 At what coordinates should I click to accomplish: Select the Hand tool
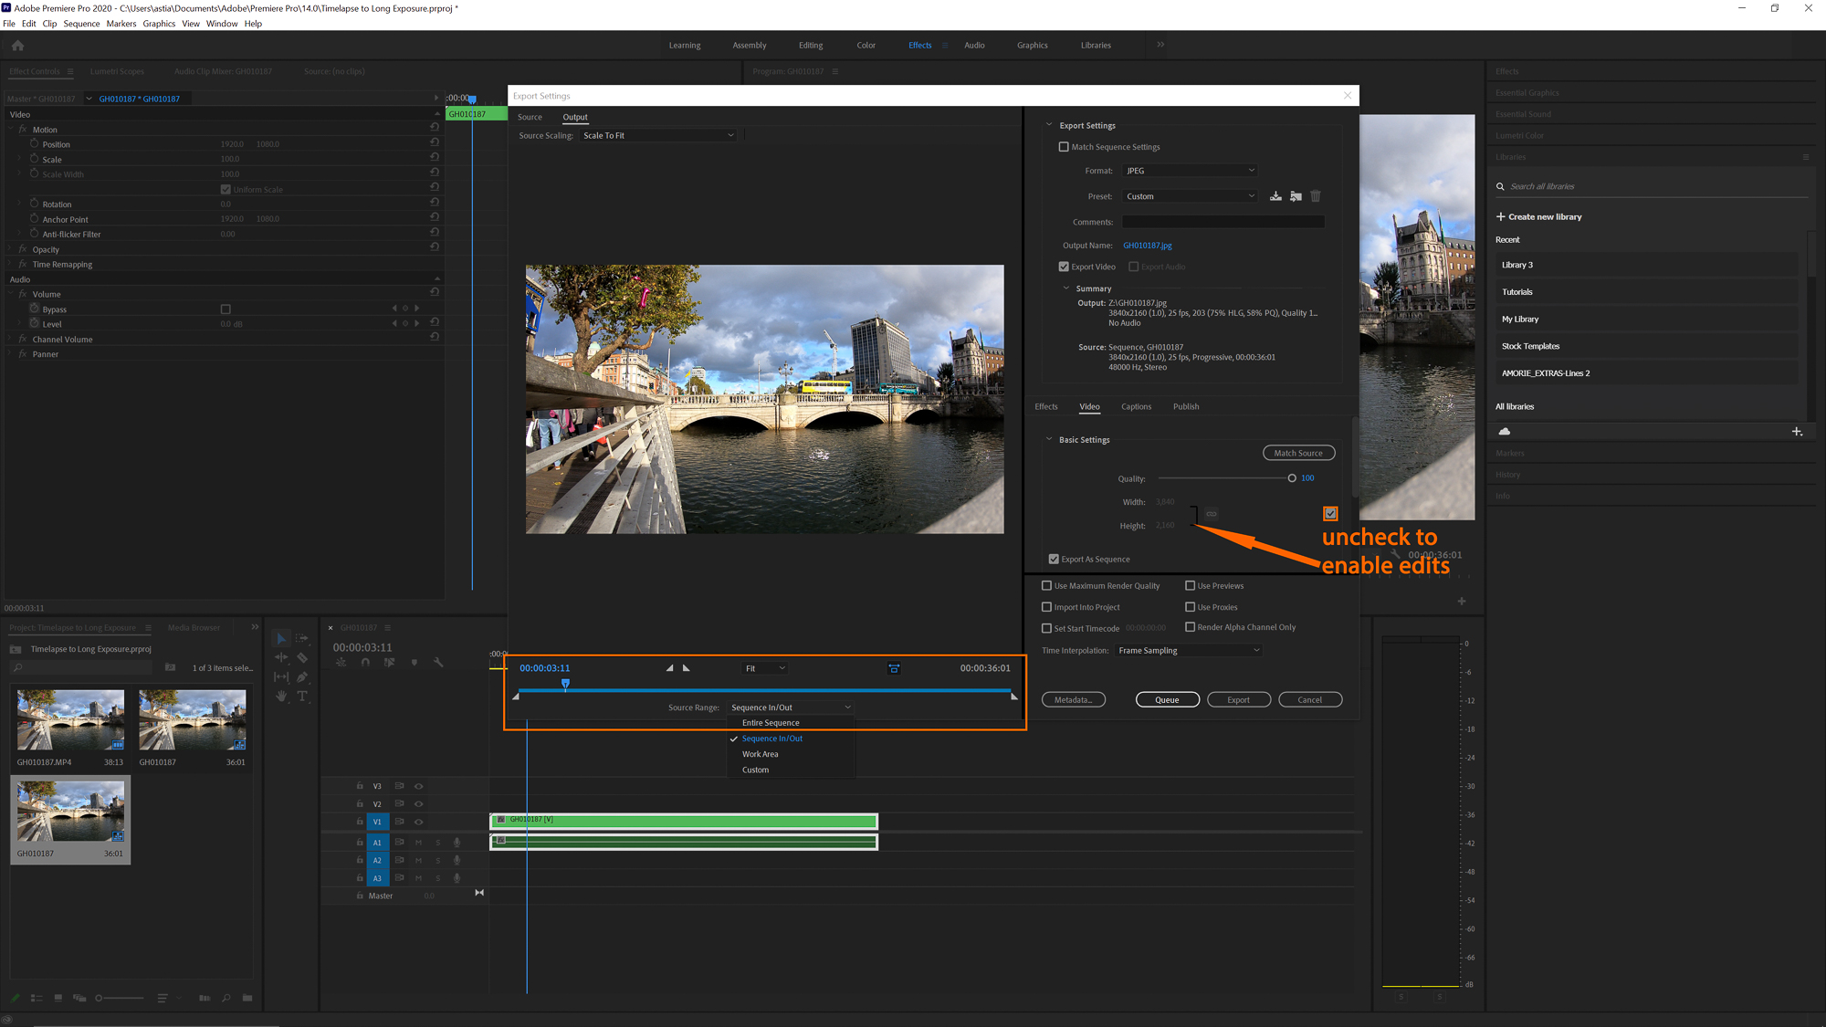point(281,697)
